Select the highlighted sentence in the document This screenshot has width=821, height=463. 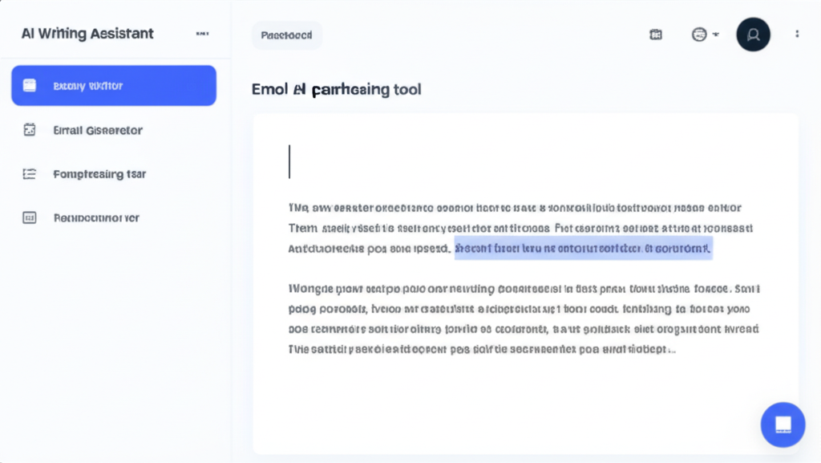point(583,250)
